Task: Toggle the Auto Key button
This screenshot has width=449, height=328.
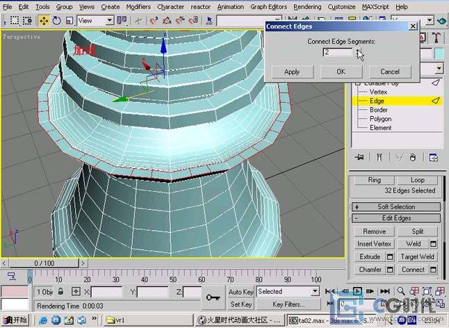Action: (x=240, y=292)
